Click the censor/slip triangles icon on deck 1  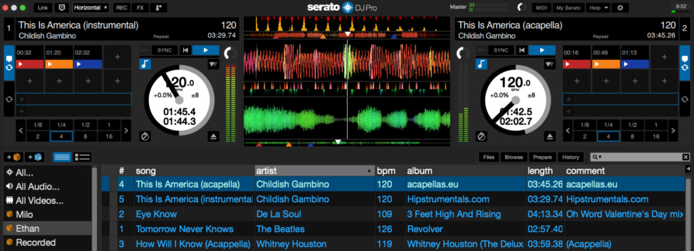(x=213, y=64)
